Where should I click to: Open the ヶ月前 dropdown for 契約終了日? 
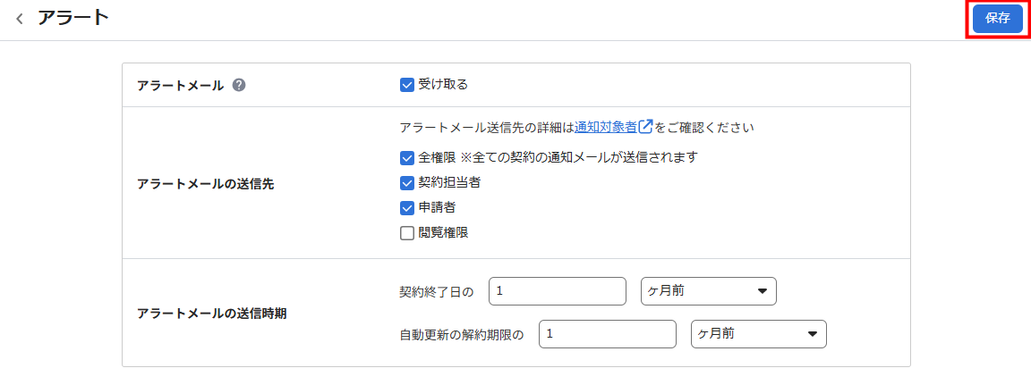(709, 291)
